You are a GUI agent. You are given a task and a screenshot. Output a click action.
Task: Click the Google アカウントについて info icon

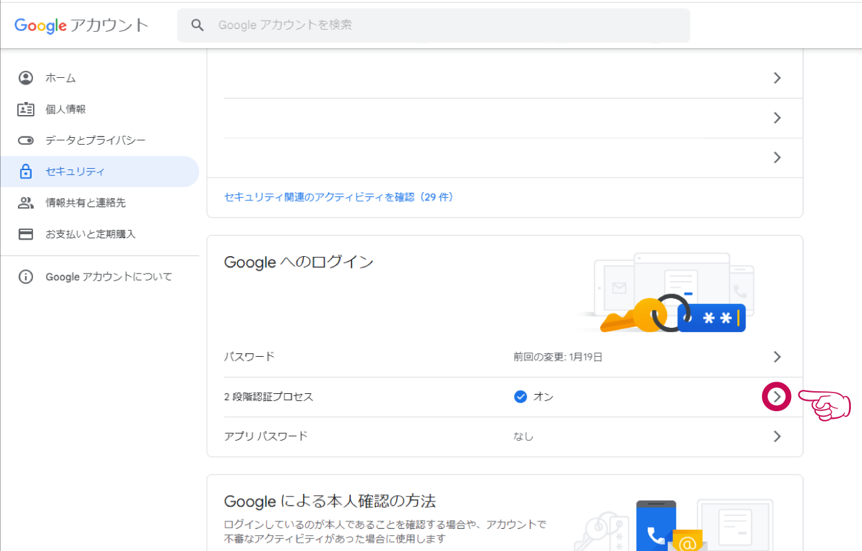click(x=25, y=277)
